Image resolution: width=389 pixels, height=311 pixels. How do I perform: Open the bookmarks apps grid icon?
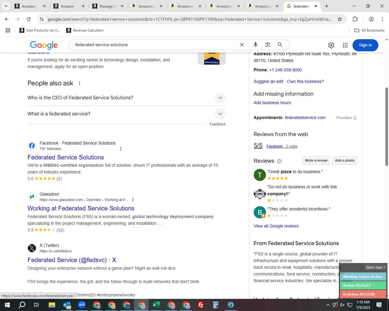8,30
